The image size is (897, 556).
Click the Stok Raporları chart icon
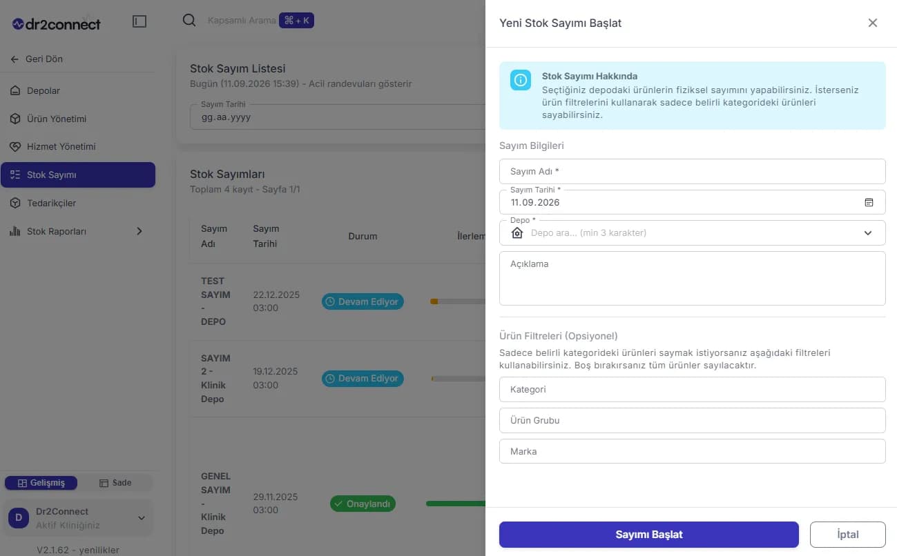point(15,232)
